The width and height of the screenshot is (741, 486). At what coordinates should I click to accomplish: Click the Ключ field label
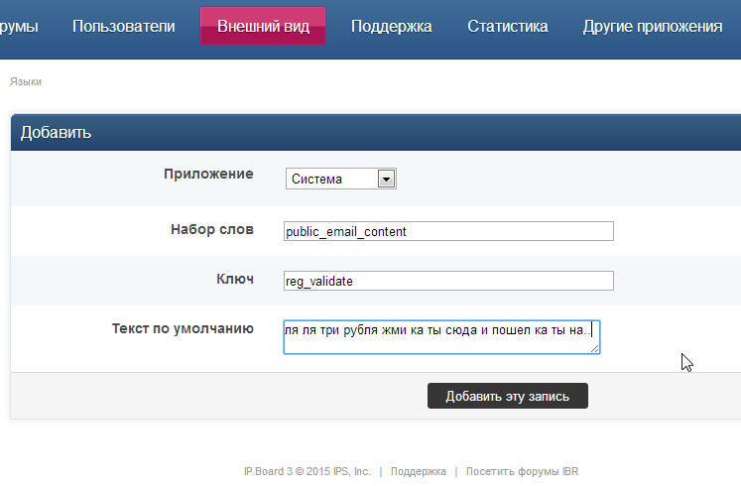pos(235,279)
